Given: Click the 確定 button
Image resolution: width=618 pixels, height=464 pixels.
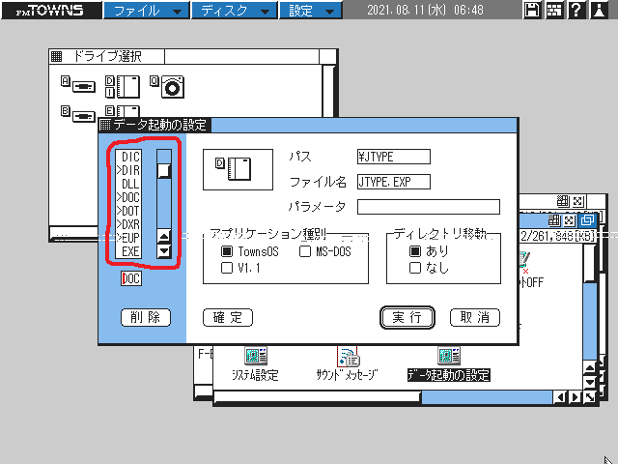Looking at the screenshot, I should point(228,317).
